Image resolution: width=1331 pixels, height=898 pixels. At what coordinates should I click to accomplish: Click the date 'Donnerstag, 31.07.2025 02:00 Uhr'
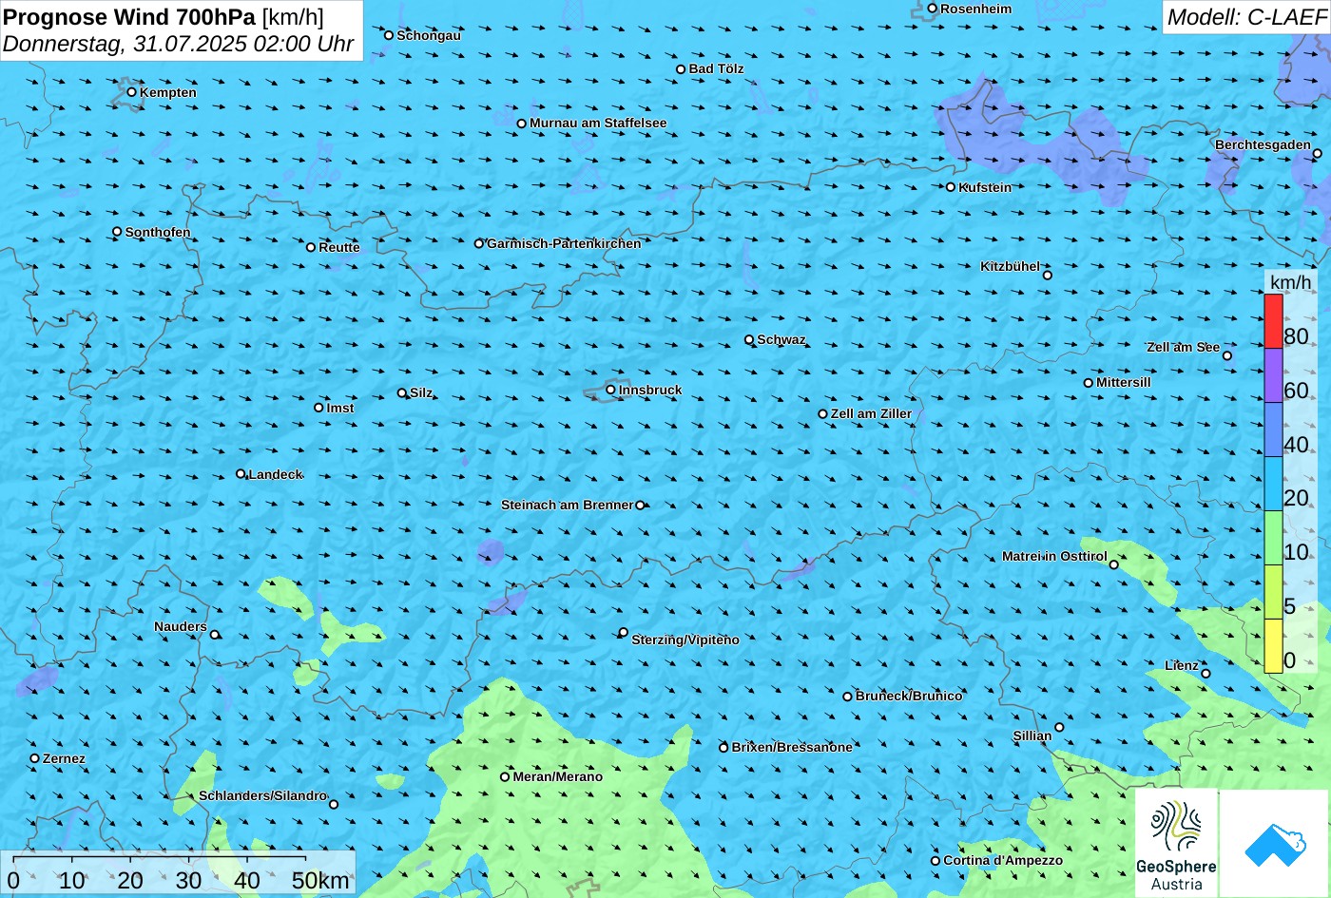click(x=179, y=44)
